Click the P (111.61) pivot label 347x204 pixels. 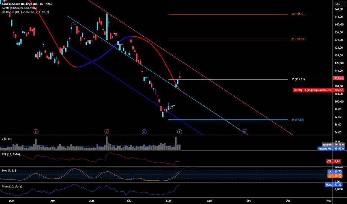tap(298, 79)
